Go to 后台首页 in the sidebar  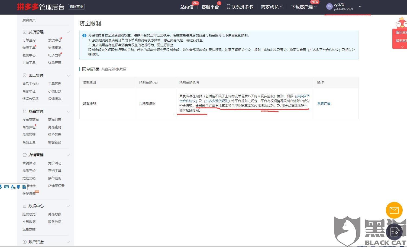[29, 20]
